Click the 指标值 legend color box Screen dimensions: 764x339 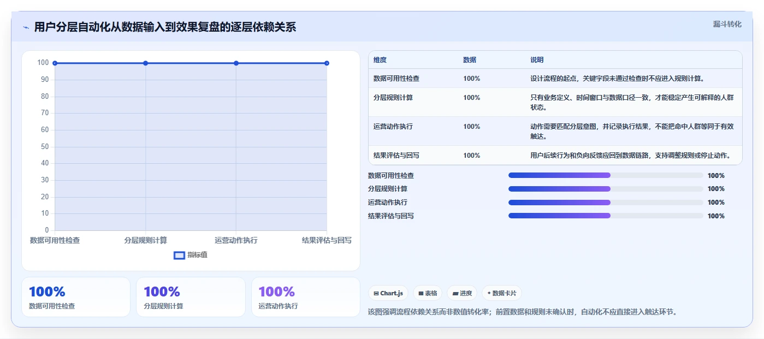tap(179, 255)
